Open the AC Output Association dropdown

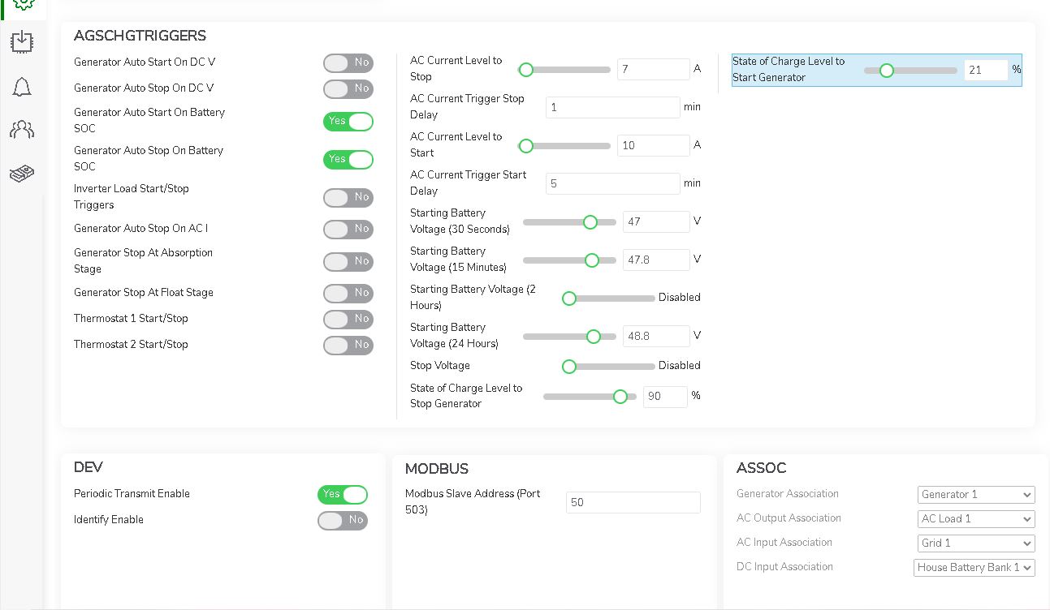(976, 519)
